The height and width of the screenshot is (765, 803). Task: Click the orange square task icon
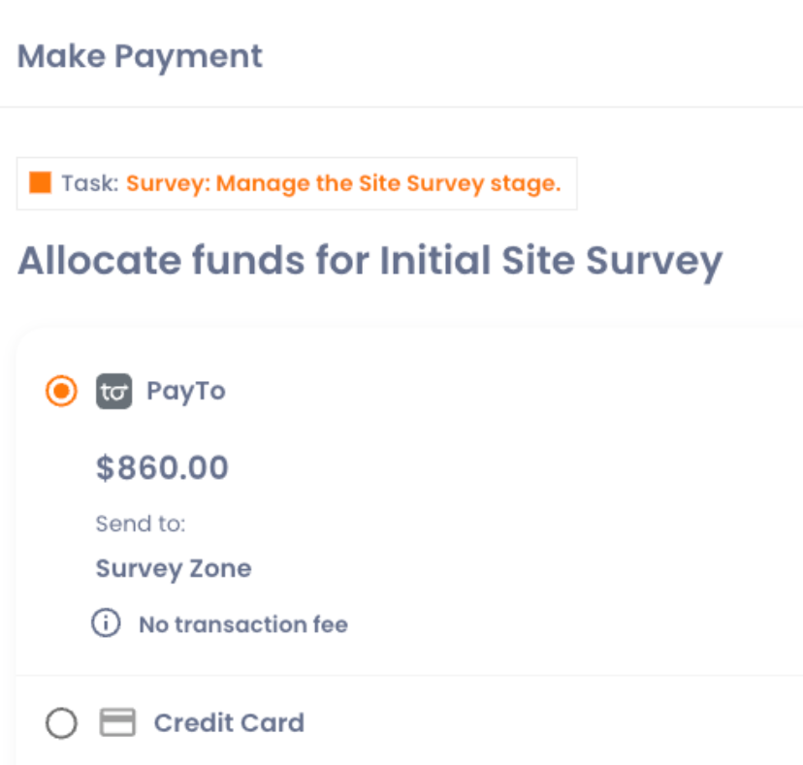[41, 183]
